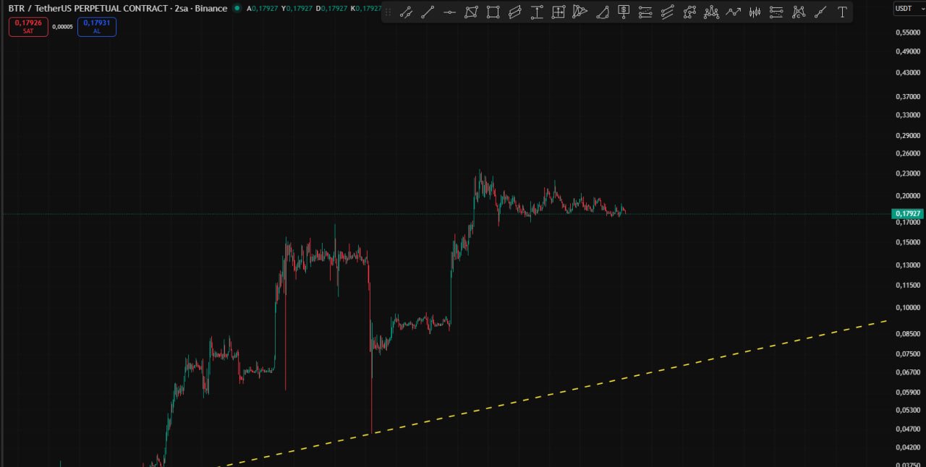The width and height of the screenshot is (926, 467).
Task: Click the 2sa interval label
Action: [x=182, y=9]
